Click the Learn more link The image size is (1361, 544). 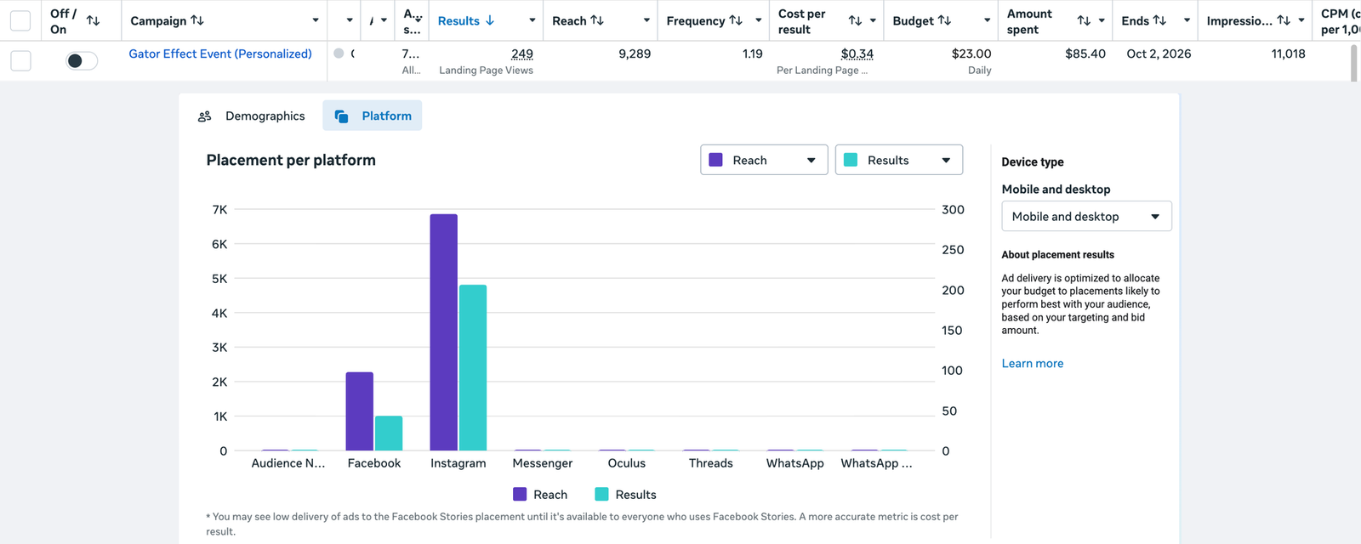pyautogui.click(x=1033, y=363)
